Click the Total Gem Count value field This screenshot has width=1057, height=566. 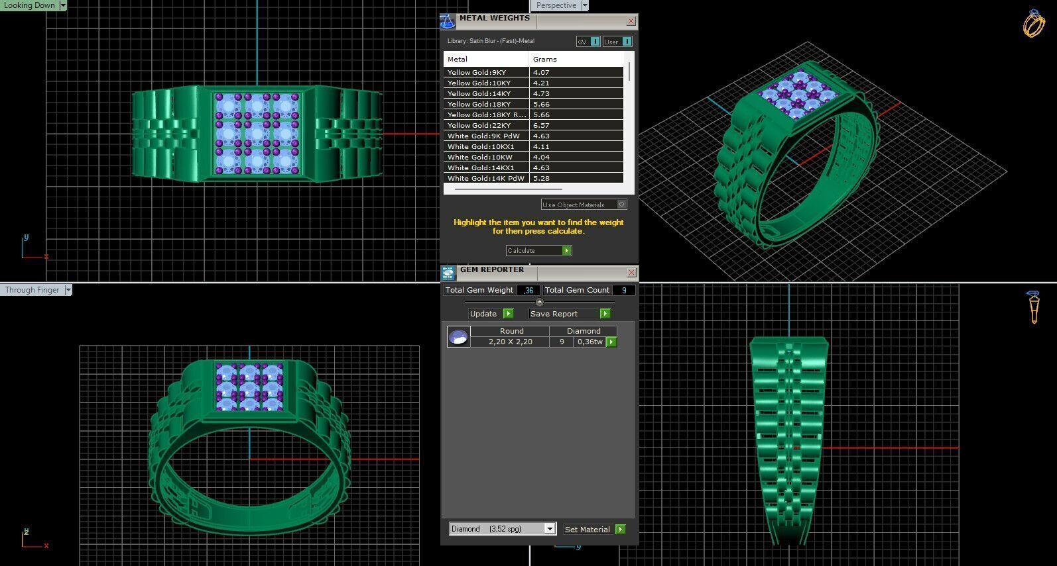623,290
